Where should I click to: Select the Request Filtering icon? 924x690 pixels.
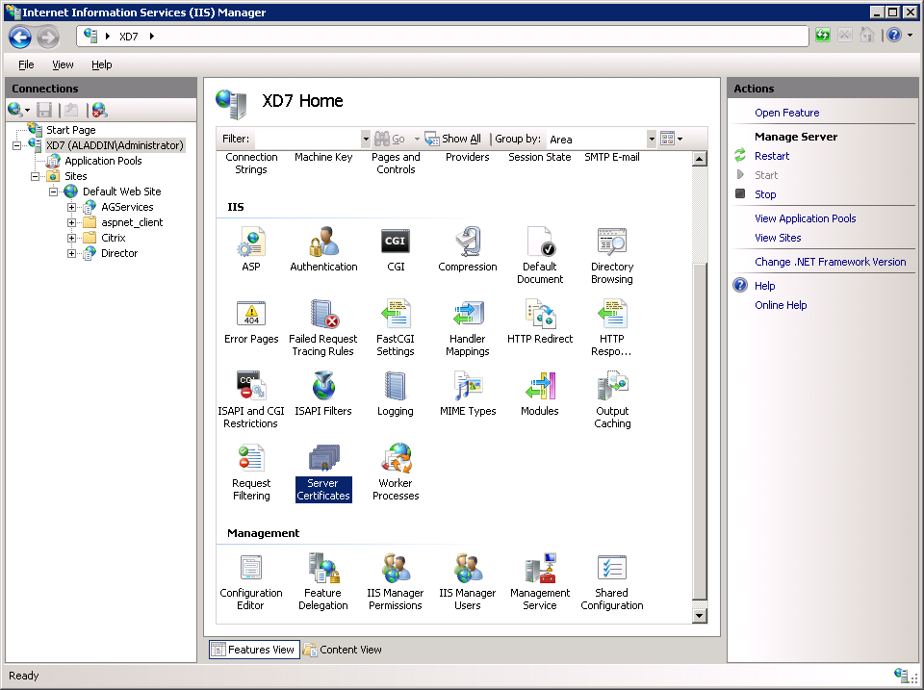[x=251, y=472]
